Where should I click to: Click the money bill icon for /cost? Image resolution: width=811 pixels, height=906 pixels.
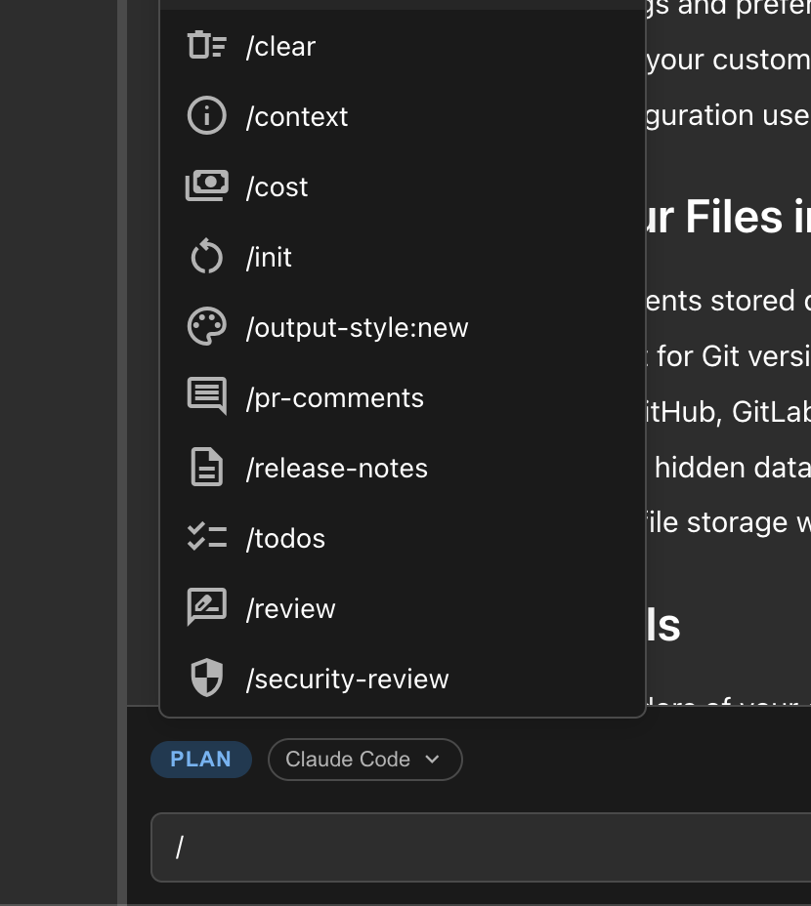[x=206, y=186]
